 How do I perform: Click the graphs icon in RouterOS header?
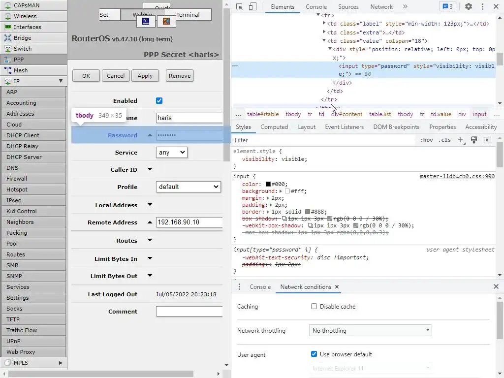(x=166, y=21)
